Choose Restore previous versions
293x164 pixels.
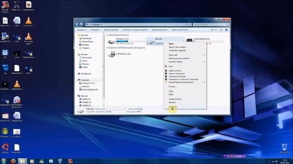[x=179, y=58]
